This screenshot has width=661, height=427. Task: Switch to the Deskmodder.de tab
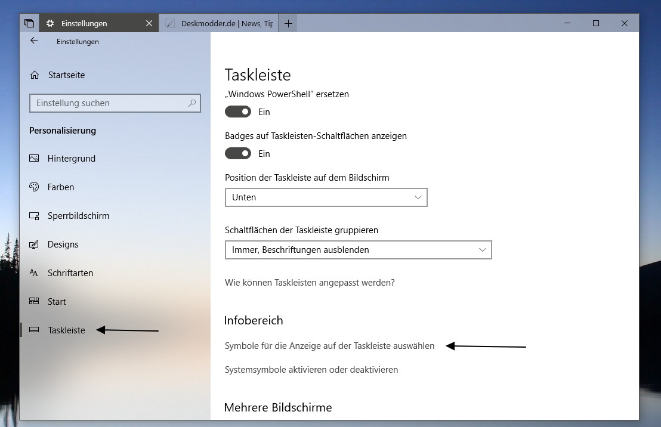(218, 23)
